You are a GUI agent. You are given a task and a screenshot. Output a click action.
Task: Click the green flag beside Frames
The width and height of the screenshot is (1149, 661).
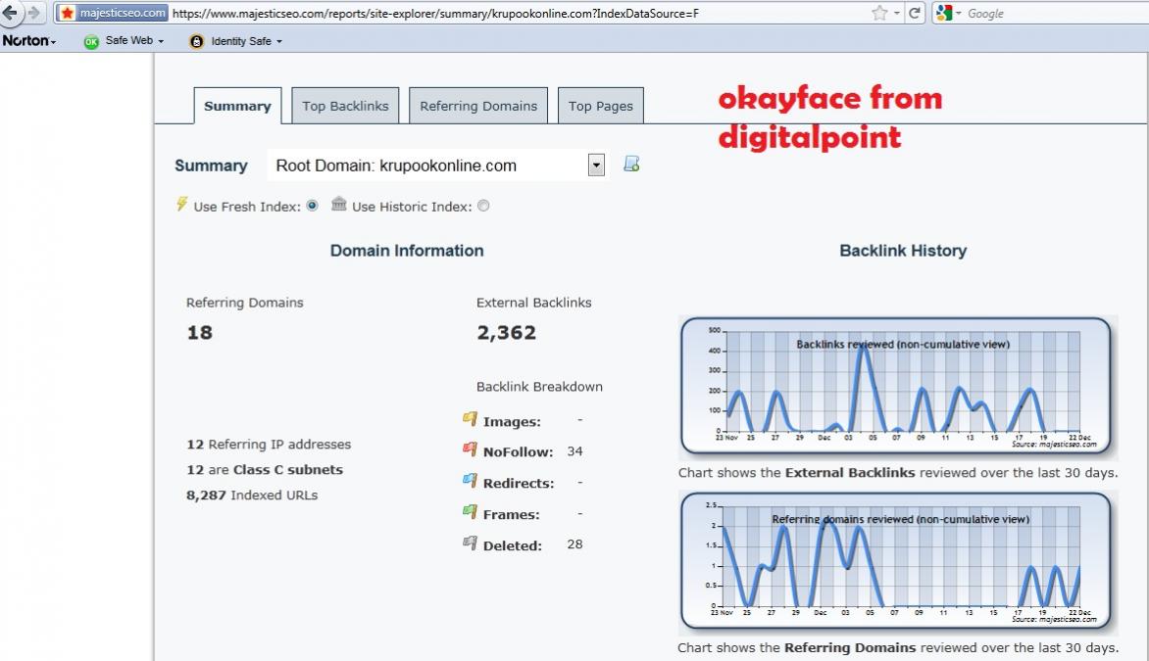tap(470, 512)
